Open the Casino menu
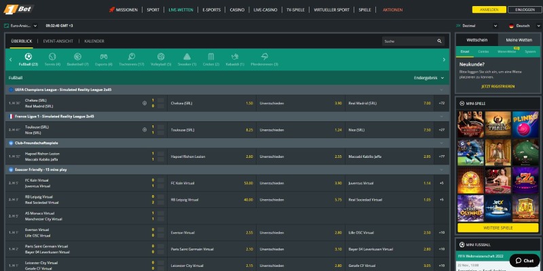The width and height of the screenshot is (543, 271). [x=237, y=10]
